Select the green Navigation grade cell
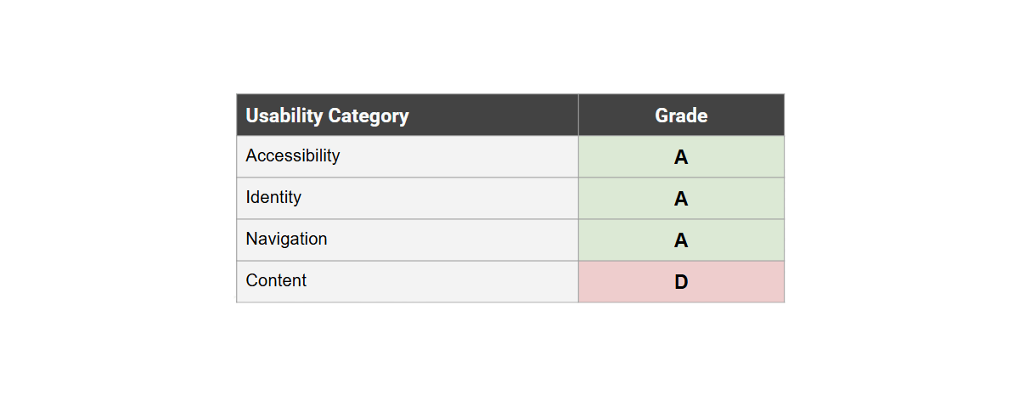 681,240
